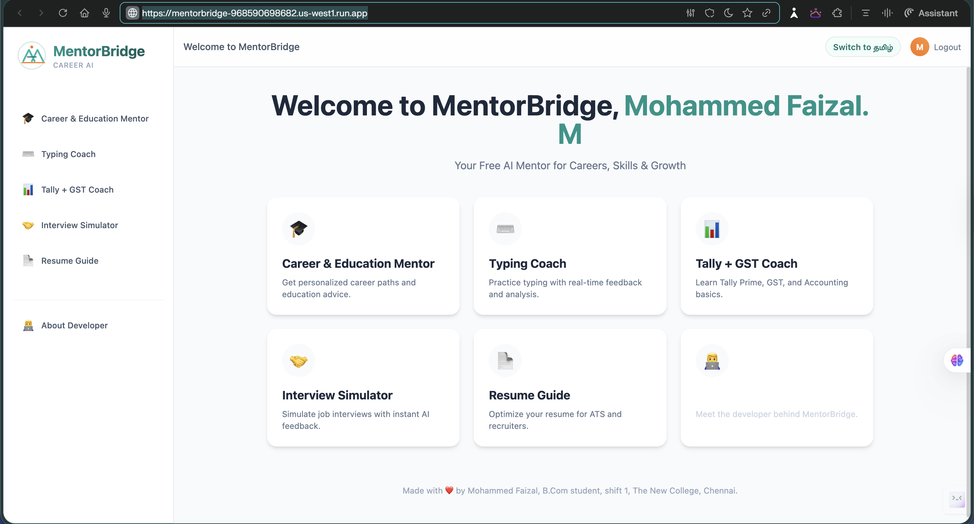Reload the page using the refresh icon
The height and width of the screenshot is (524, 974).
[x=63, y=13]
